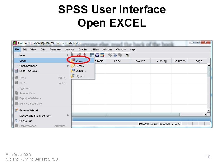The width and height of the screenshot is (224, 168).
Task: Click the Values column header
Action: point(140,61)
